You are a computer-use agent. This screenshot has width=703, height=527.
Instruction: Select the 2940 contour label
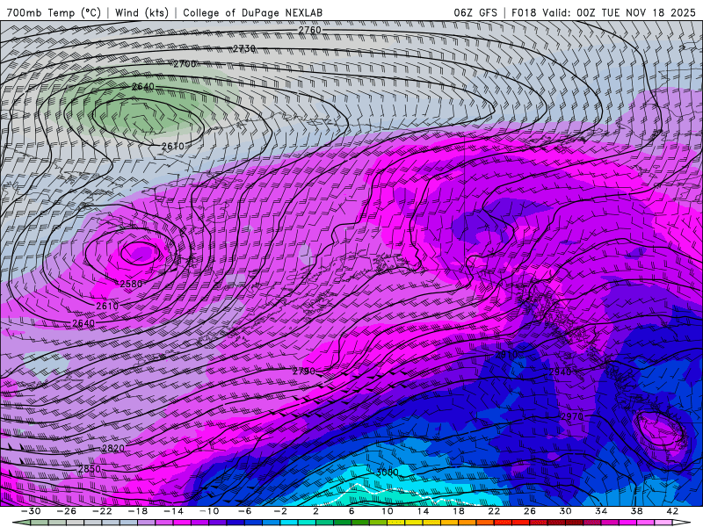561,372
